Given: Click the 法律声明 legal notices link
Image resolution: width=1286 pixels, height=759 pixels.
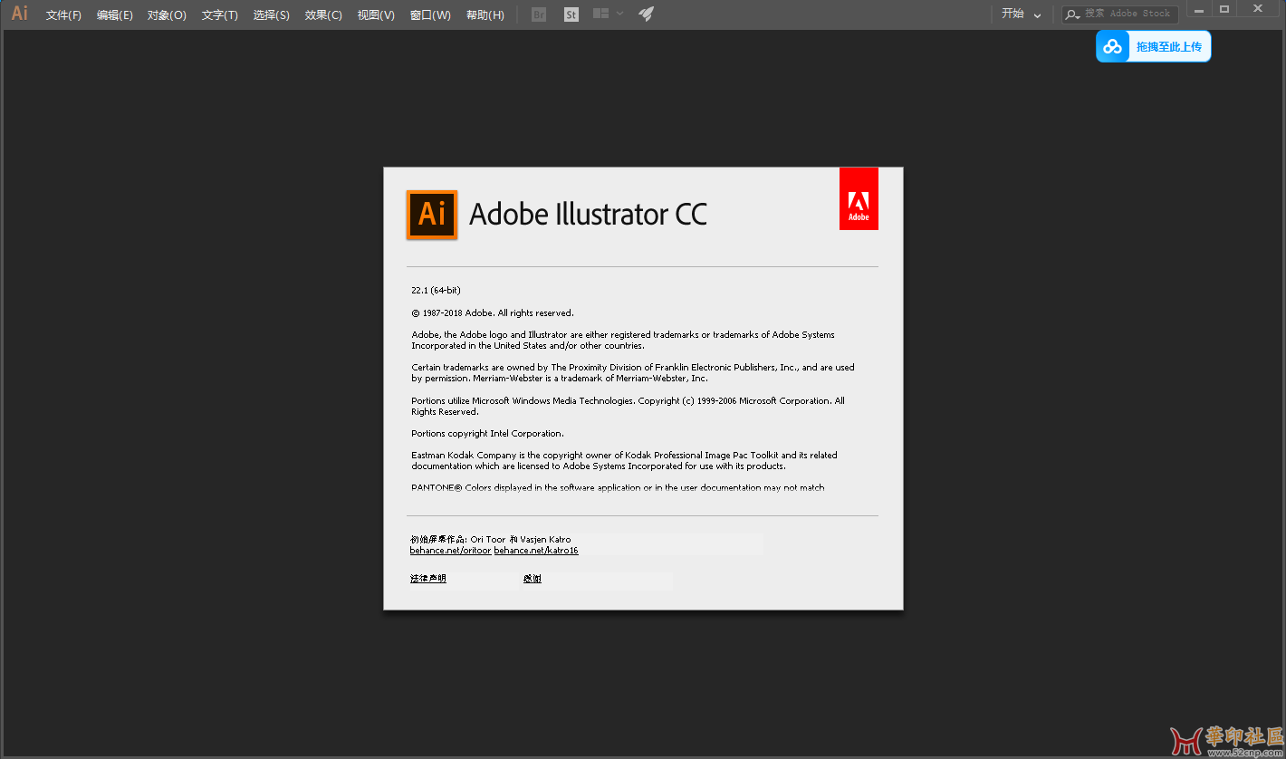Looking at the screenshot, I should coord(427,578).
